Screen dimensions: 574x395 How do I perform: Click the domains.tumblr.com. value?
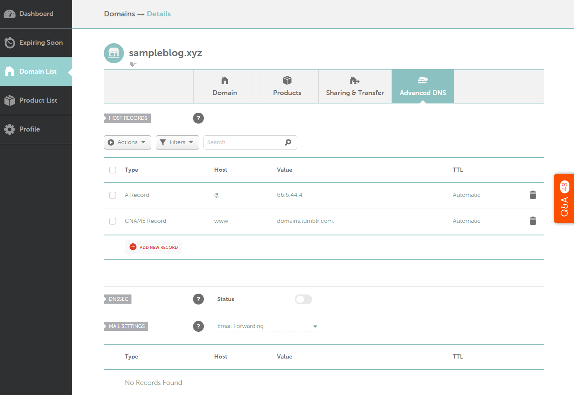pos(306,221)
